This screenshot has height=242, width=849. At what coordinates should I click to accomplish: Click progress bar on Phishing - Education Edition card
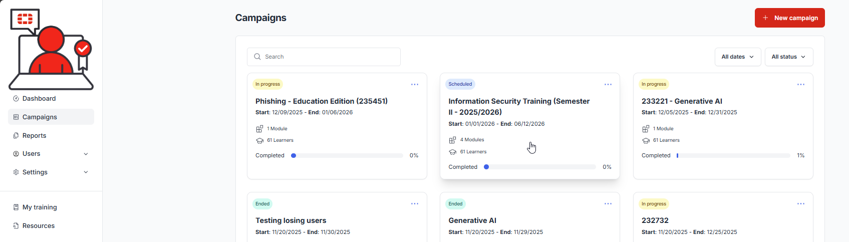click(x=347, y=155)
